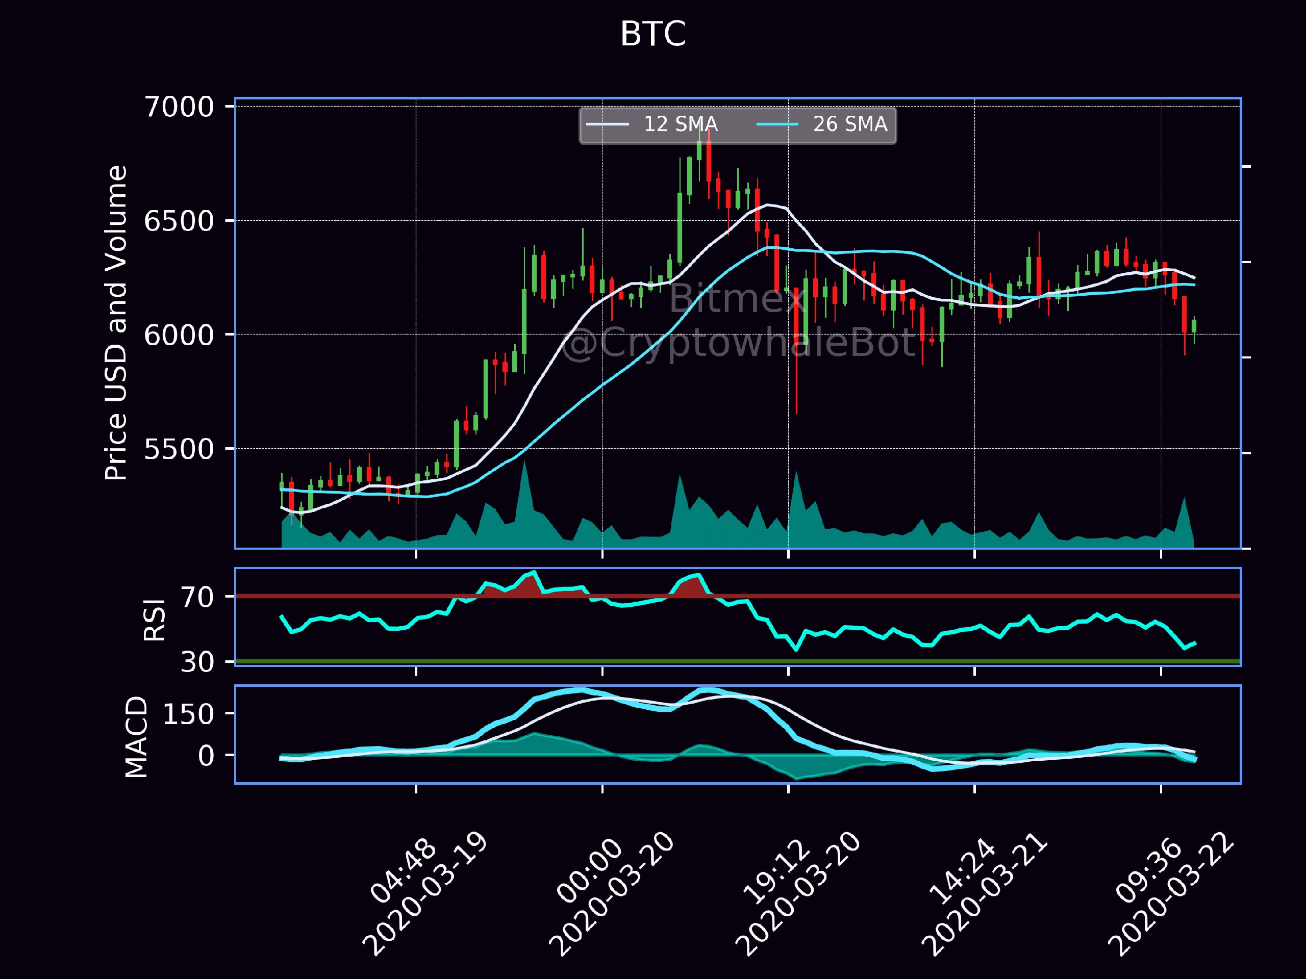Click the 5500 price axis label
This screenshot has width=1306, height=979.
point(179,449)
